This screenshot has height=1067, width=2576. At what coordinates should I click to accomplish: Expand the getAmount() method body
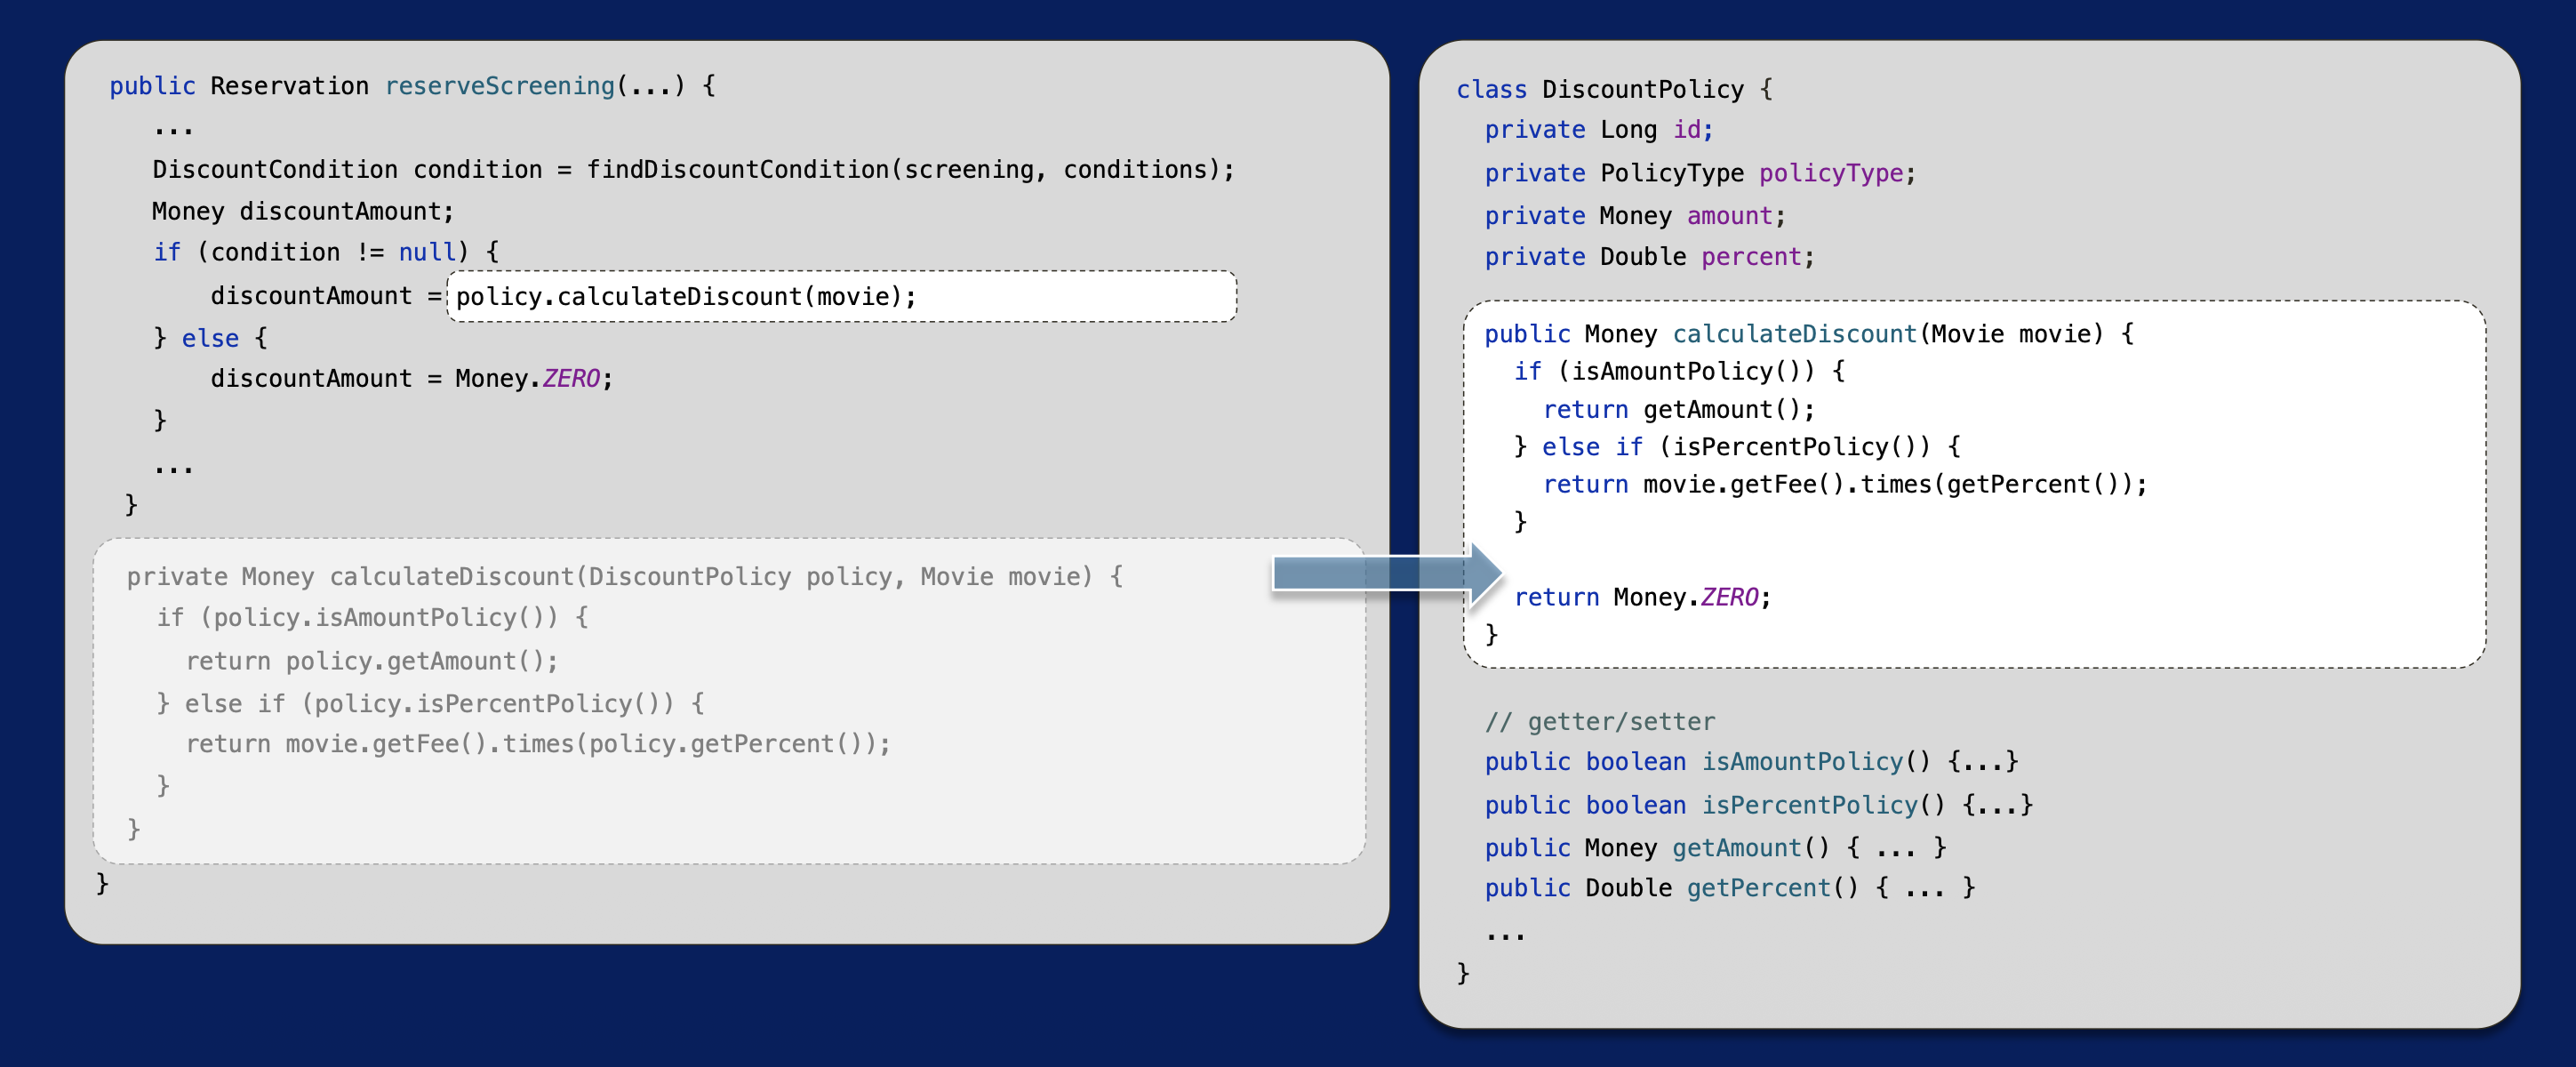tap(1895, 848)
